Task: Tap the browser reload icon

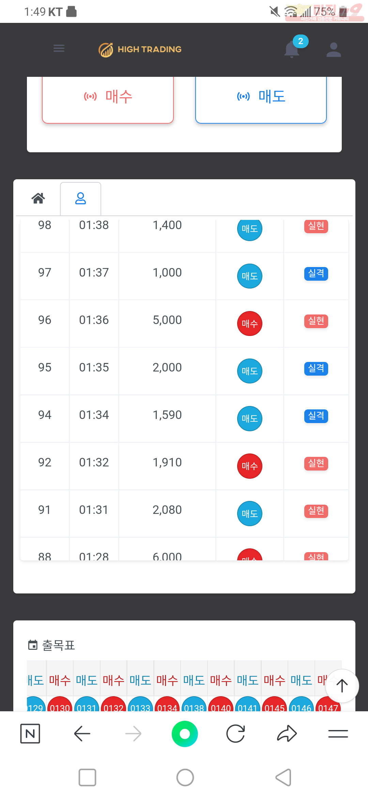Action: (235, 733)
